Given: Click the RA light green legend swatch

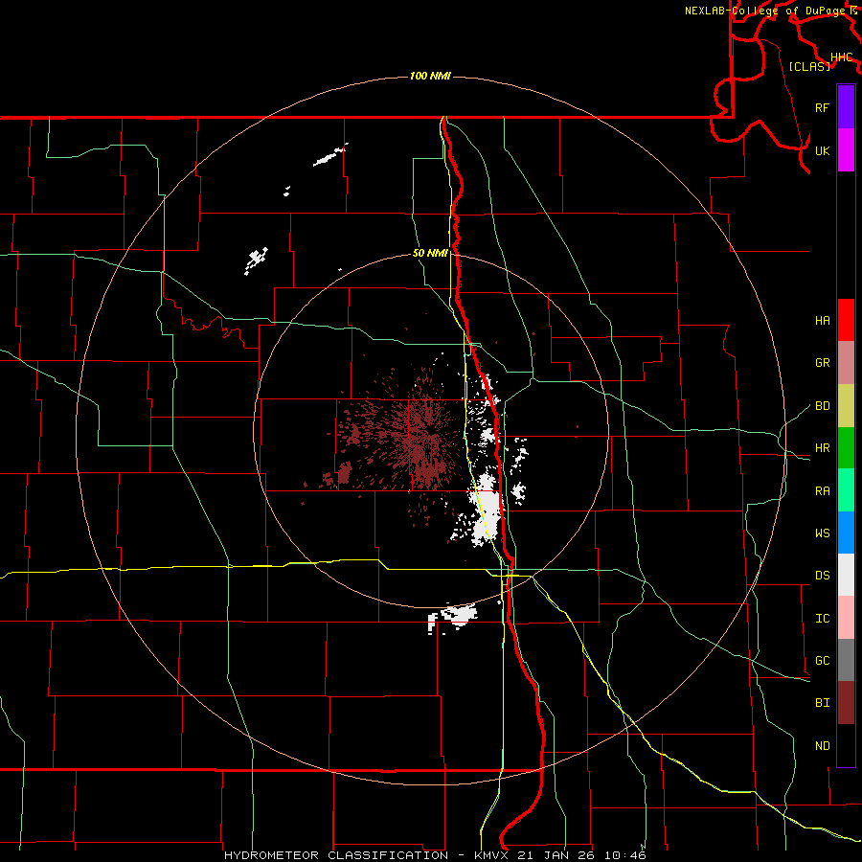Looking at the screenshot, I should pos(846,490).
